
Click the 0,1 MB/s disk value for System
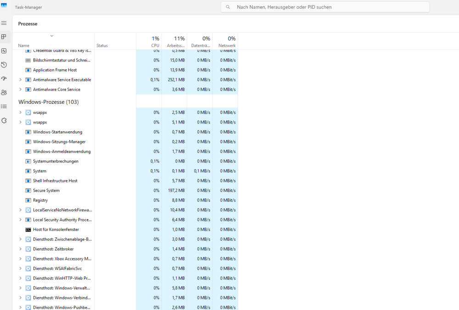tap(202, 171)
